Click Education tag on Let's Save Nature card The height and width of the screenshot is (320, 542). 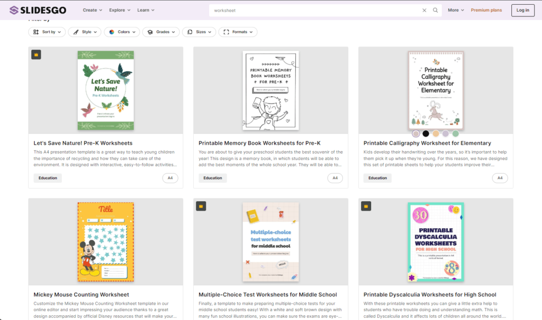(48, 178)
